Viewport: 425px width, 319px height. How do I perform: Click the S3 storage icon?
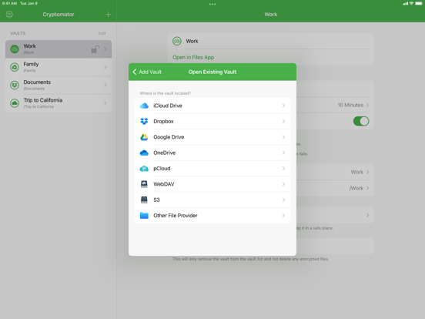(x=144, y=200)
